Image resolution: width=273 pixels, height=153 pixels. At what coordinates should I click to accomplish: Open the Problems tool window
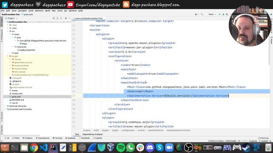pyautogui.click(x=27, y=138)
